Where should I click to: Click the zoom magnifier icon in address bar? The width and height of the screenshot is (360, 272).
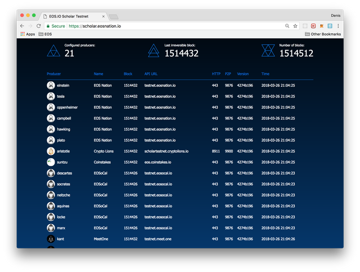point(287,26)
